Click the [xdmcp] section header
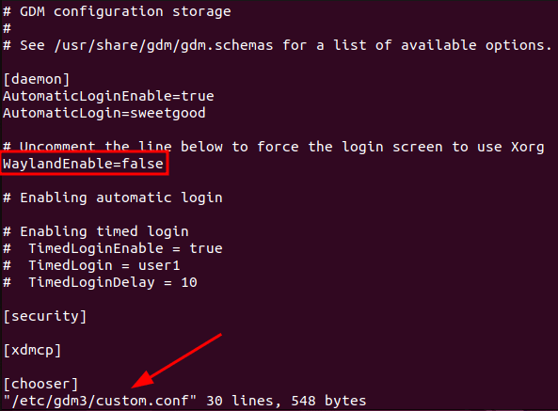558x411 pixels. click(32, 350)
